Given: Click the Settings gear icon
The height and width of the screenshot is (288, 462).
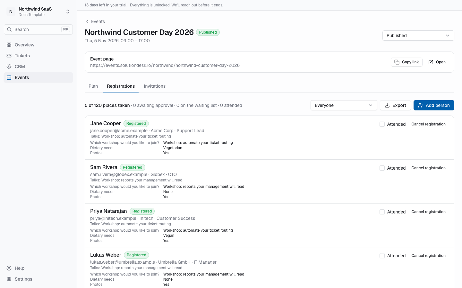Looking at the screenshot, I should coord(9,279).
